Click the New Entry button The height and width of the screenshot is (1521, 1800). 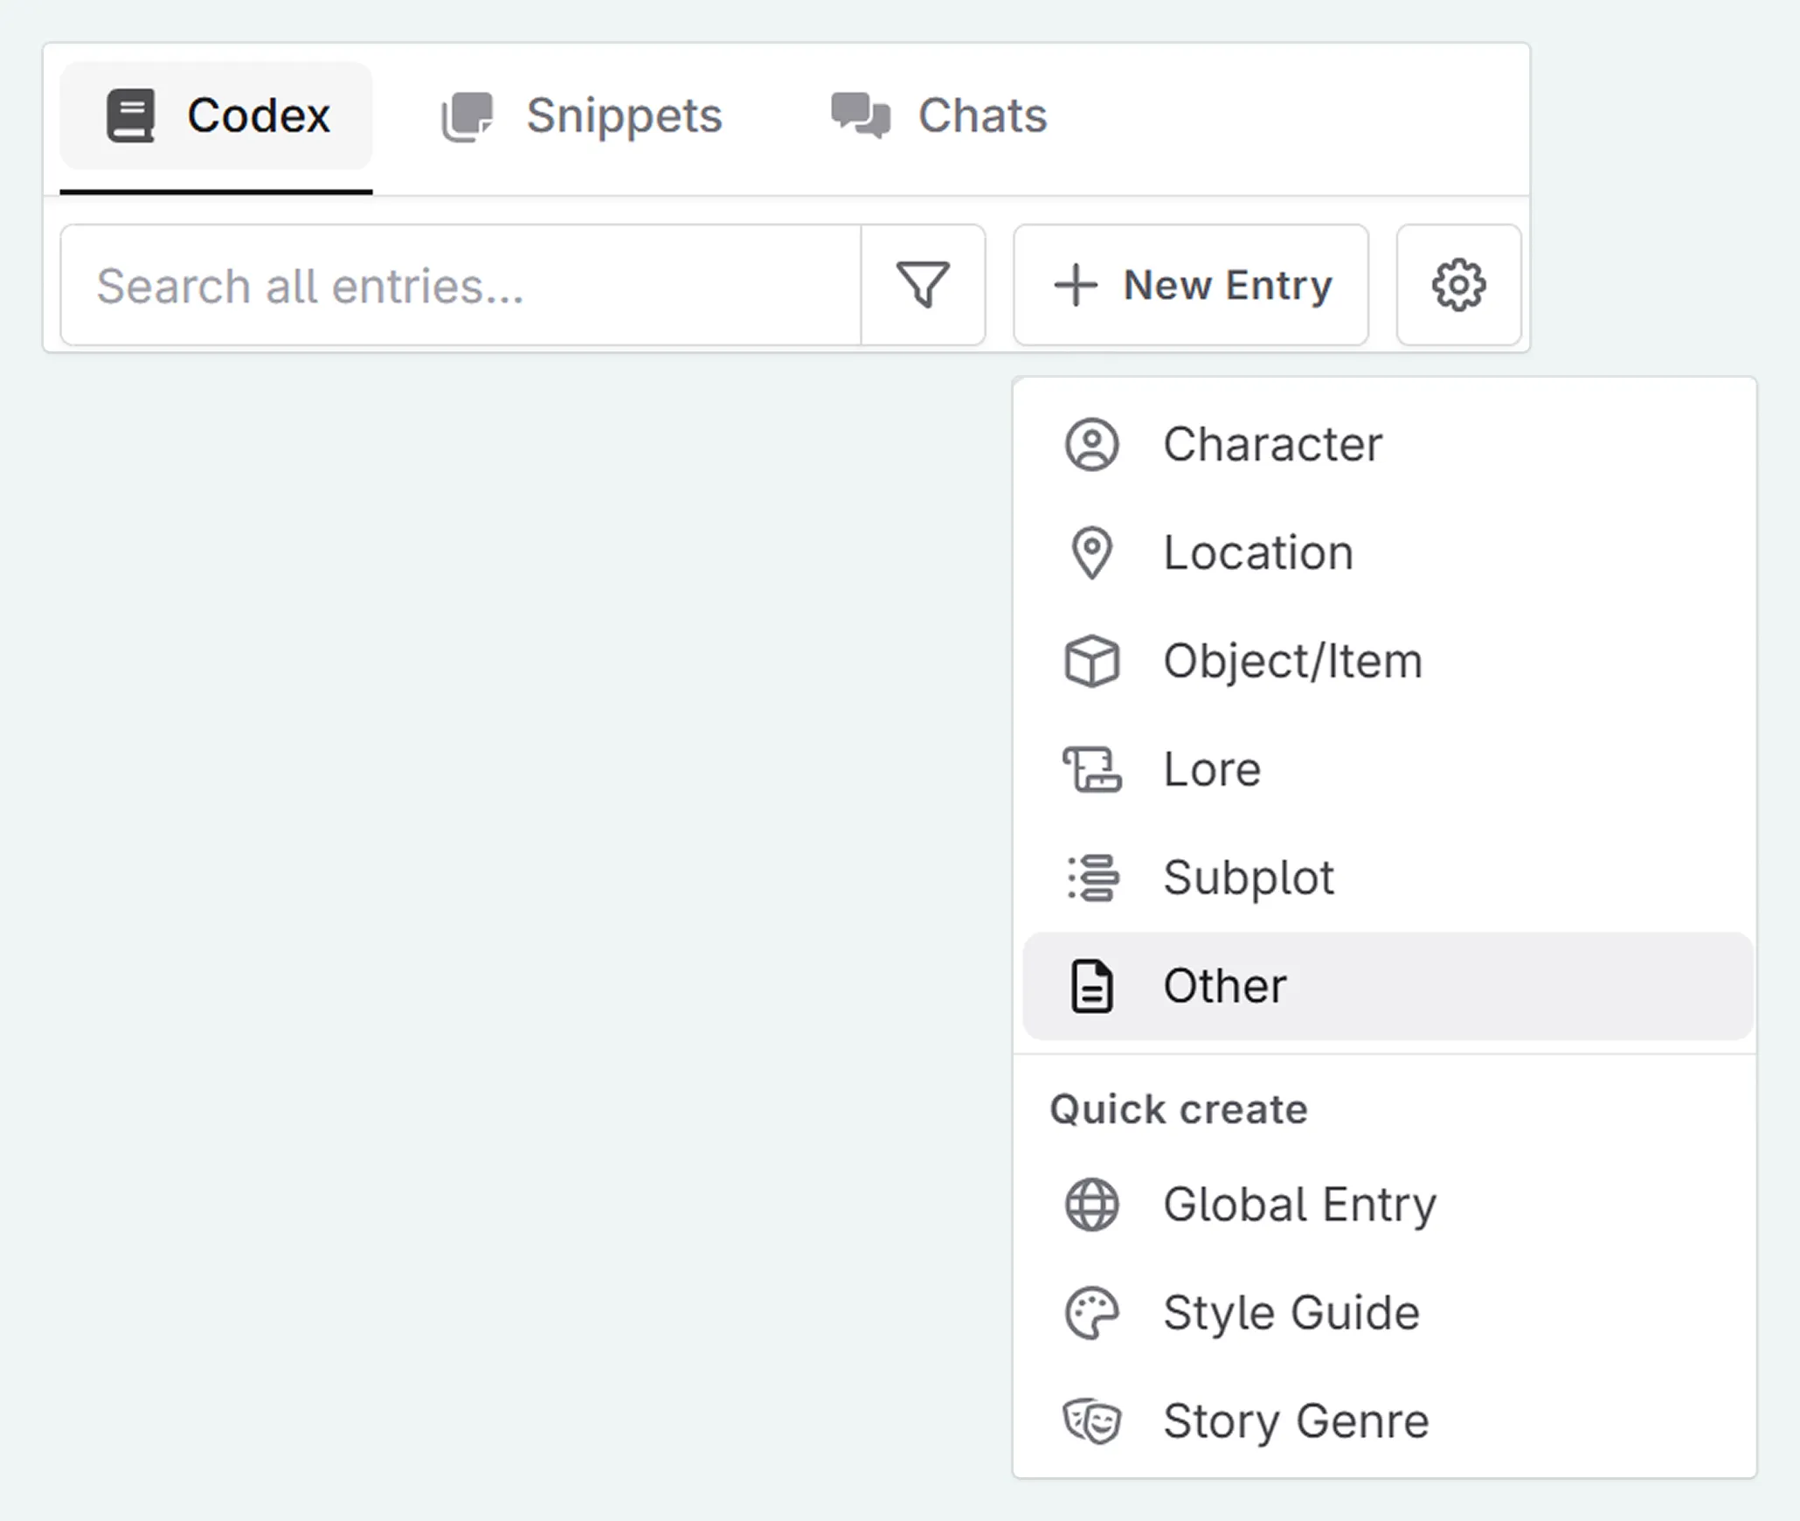(x=1192, y=285)
